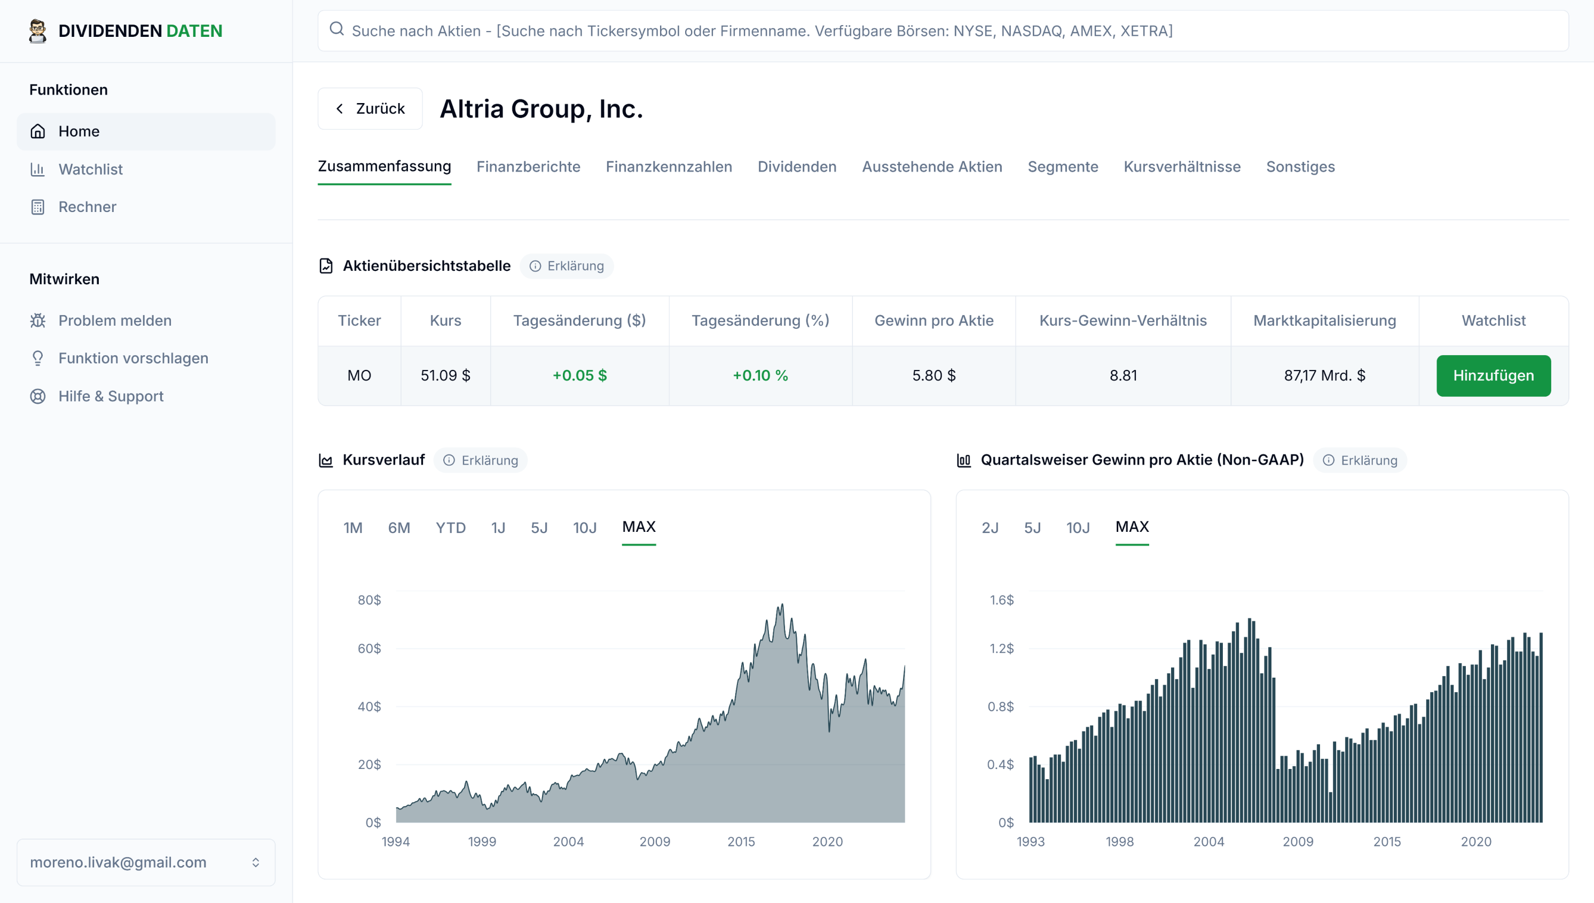Screen dimensions: 1594x903
Task: Open the Watchlist sidebar item
Action: (x=146, y=169)
